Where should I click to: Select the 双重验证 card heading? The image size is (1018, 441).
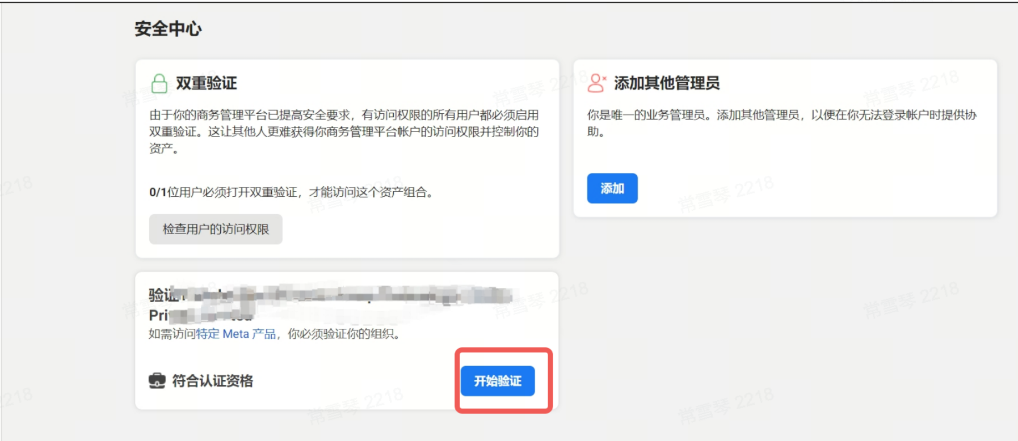pos(207,83)
